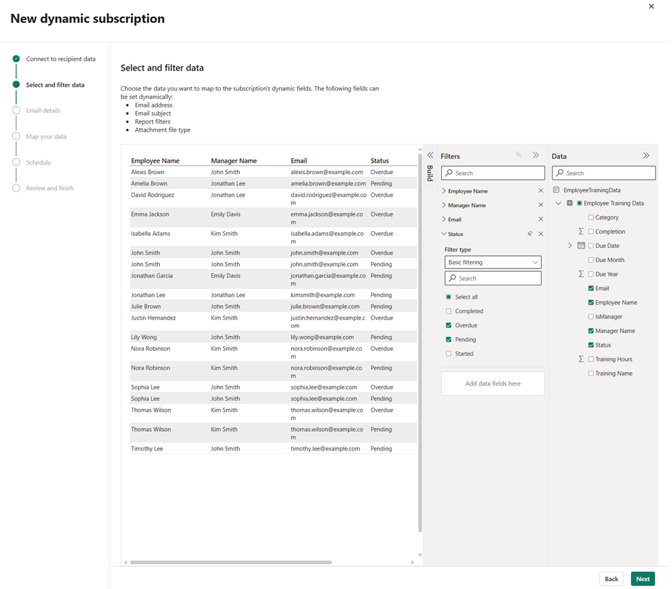This screenshot has height=589, width=672.
Task: Click the Filters pane search box
Action: pos(493,173)
